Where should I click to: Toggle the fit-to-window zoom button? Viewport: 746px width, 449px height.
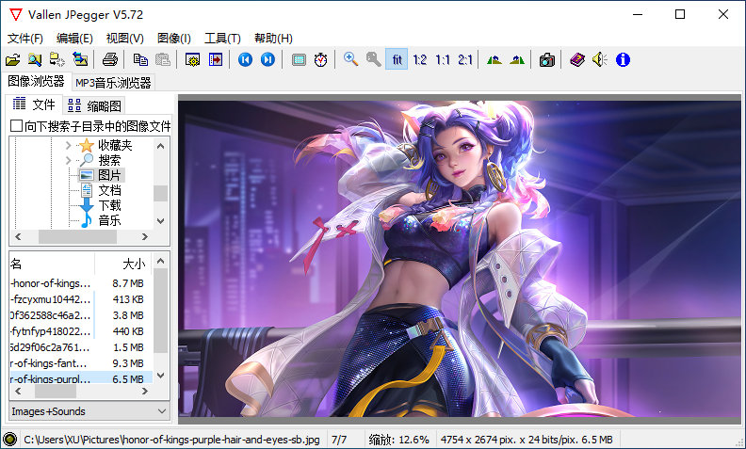[x=397, y=60]
